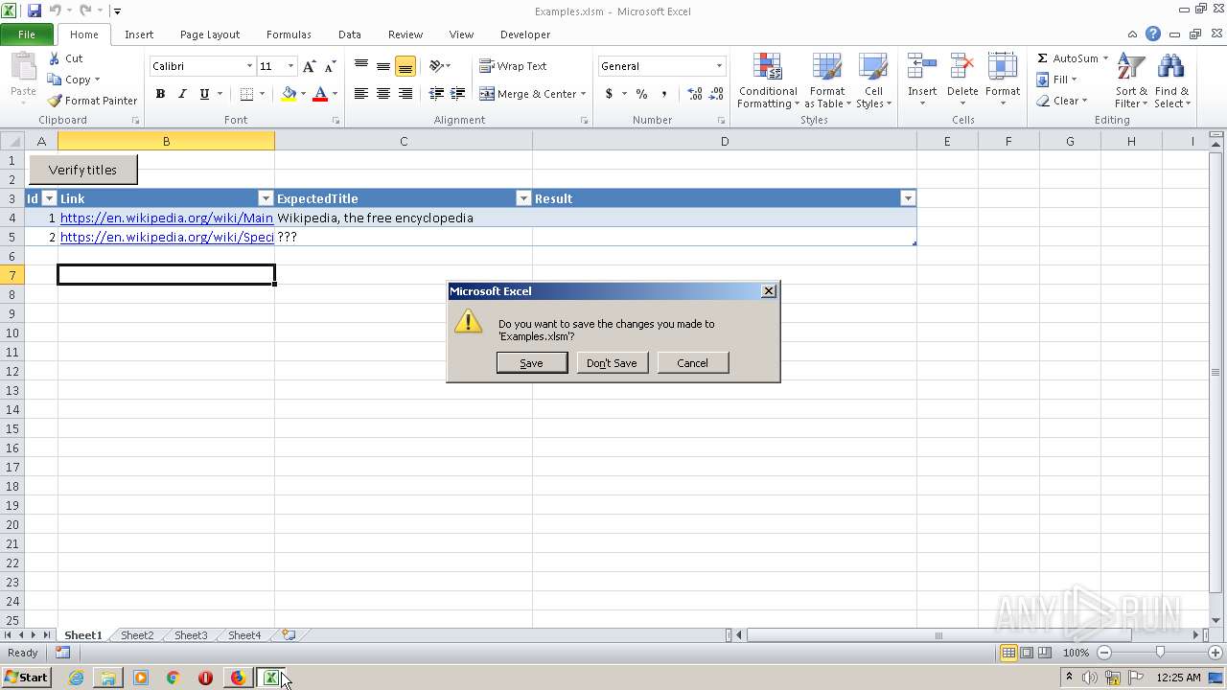Open the General number format dropdown
The image size is (1227, 690).
point(719,66)
